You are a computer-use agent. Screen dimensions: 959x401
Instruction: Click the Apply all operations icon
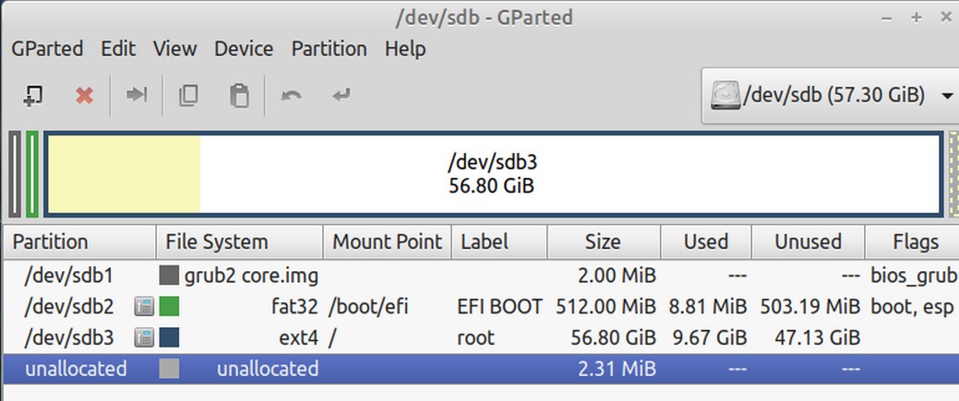point(342,95)
